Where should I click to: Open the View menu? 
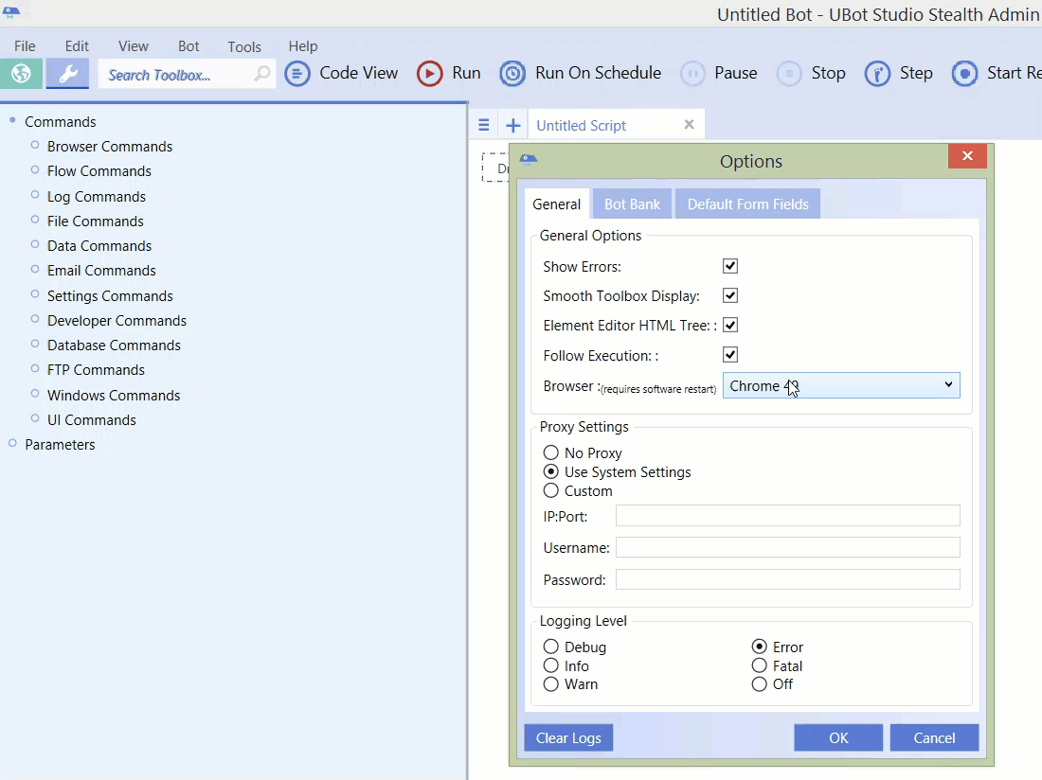133,45
